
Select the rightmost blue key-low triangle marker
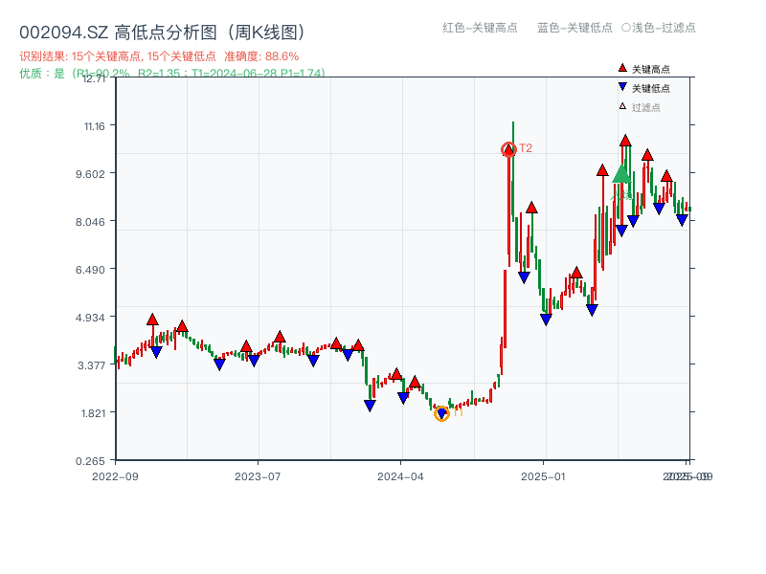click(x=682, y=220)
